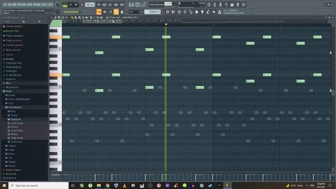The width and height of the screenshot is (336, 189).
Task: Toggle the orange step-edit snap button
Action: tap(99, 12)
